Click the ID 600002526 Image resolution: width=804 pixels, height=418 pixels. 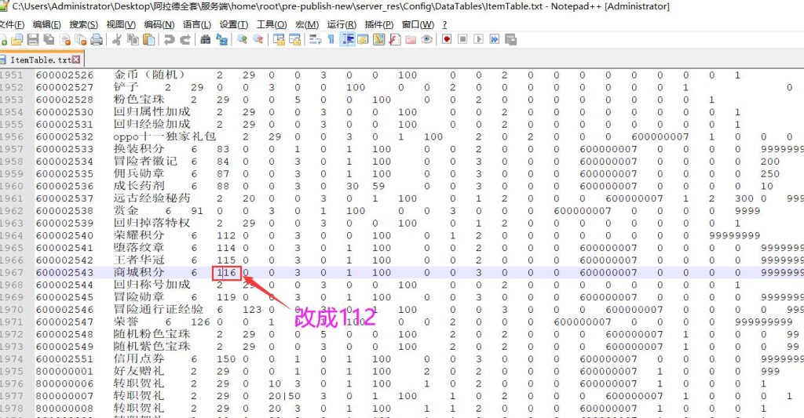64,75
